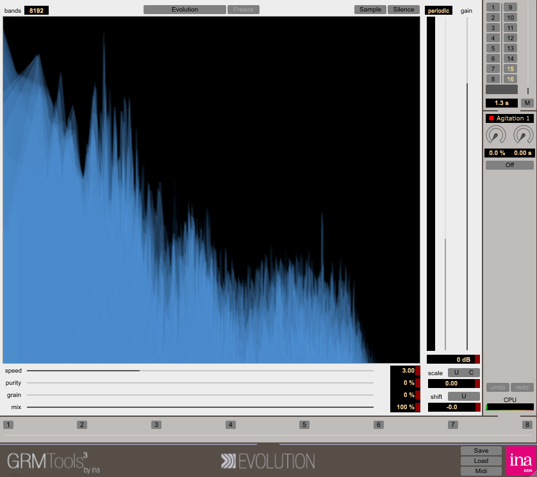Click the grain slider track
This screenshot has width=537, height=477.
point(200,395)
